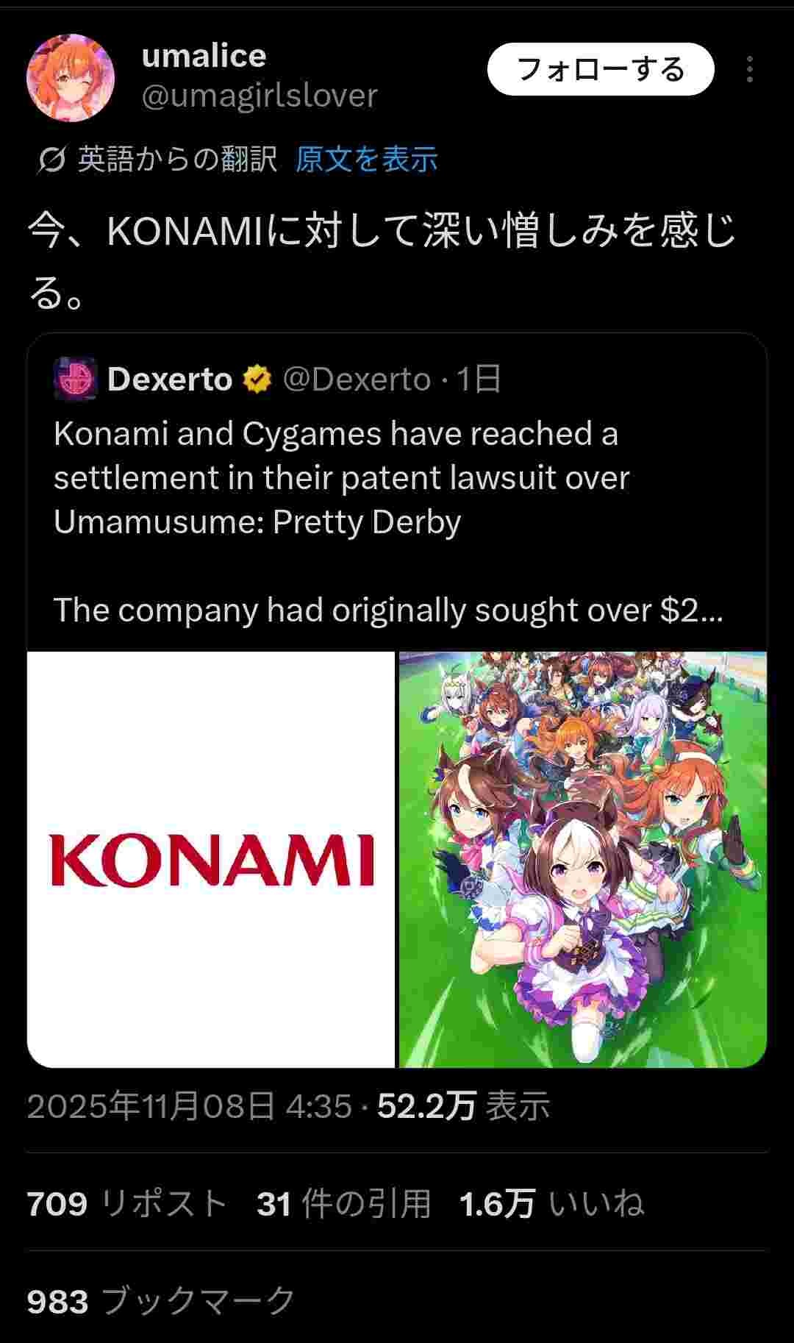Viewport: 794px width, 1343px height.
Task: Open the Dexerto name in quoted post
Action: [170, 380]
